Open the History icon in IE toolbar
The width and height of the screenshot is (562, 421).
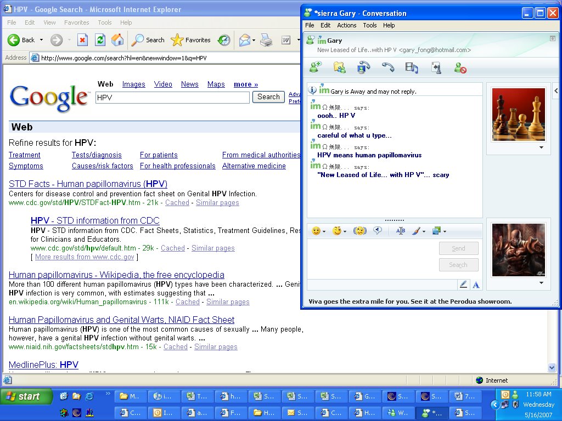pyautogui.click(x=224, y=40)
